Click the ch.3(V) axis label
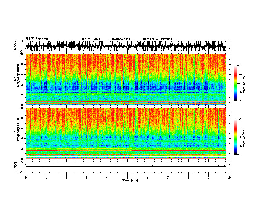258x199 pixels. point(16,167)
